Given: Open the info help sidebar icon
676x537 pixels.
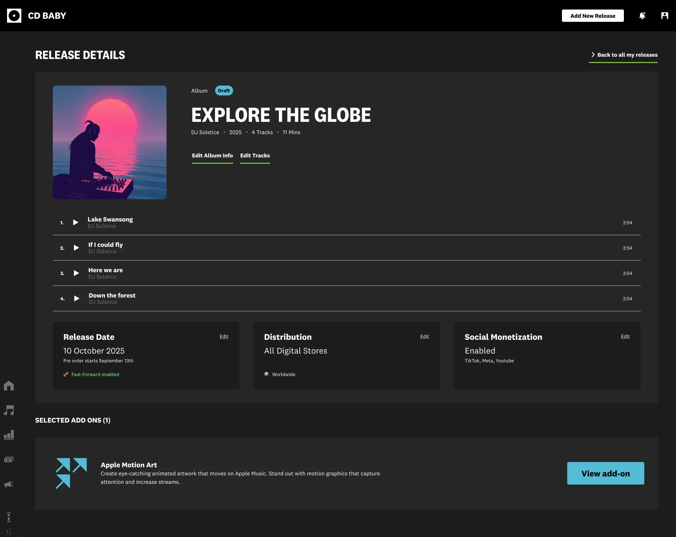Looking at the screenshot, I should 9,517.
